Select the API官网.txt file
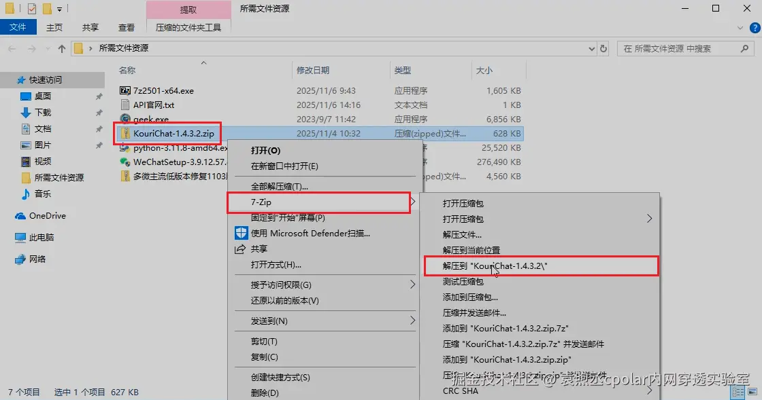This screenshot has height=400, width=762. click(x=154, y=105)
